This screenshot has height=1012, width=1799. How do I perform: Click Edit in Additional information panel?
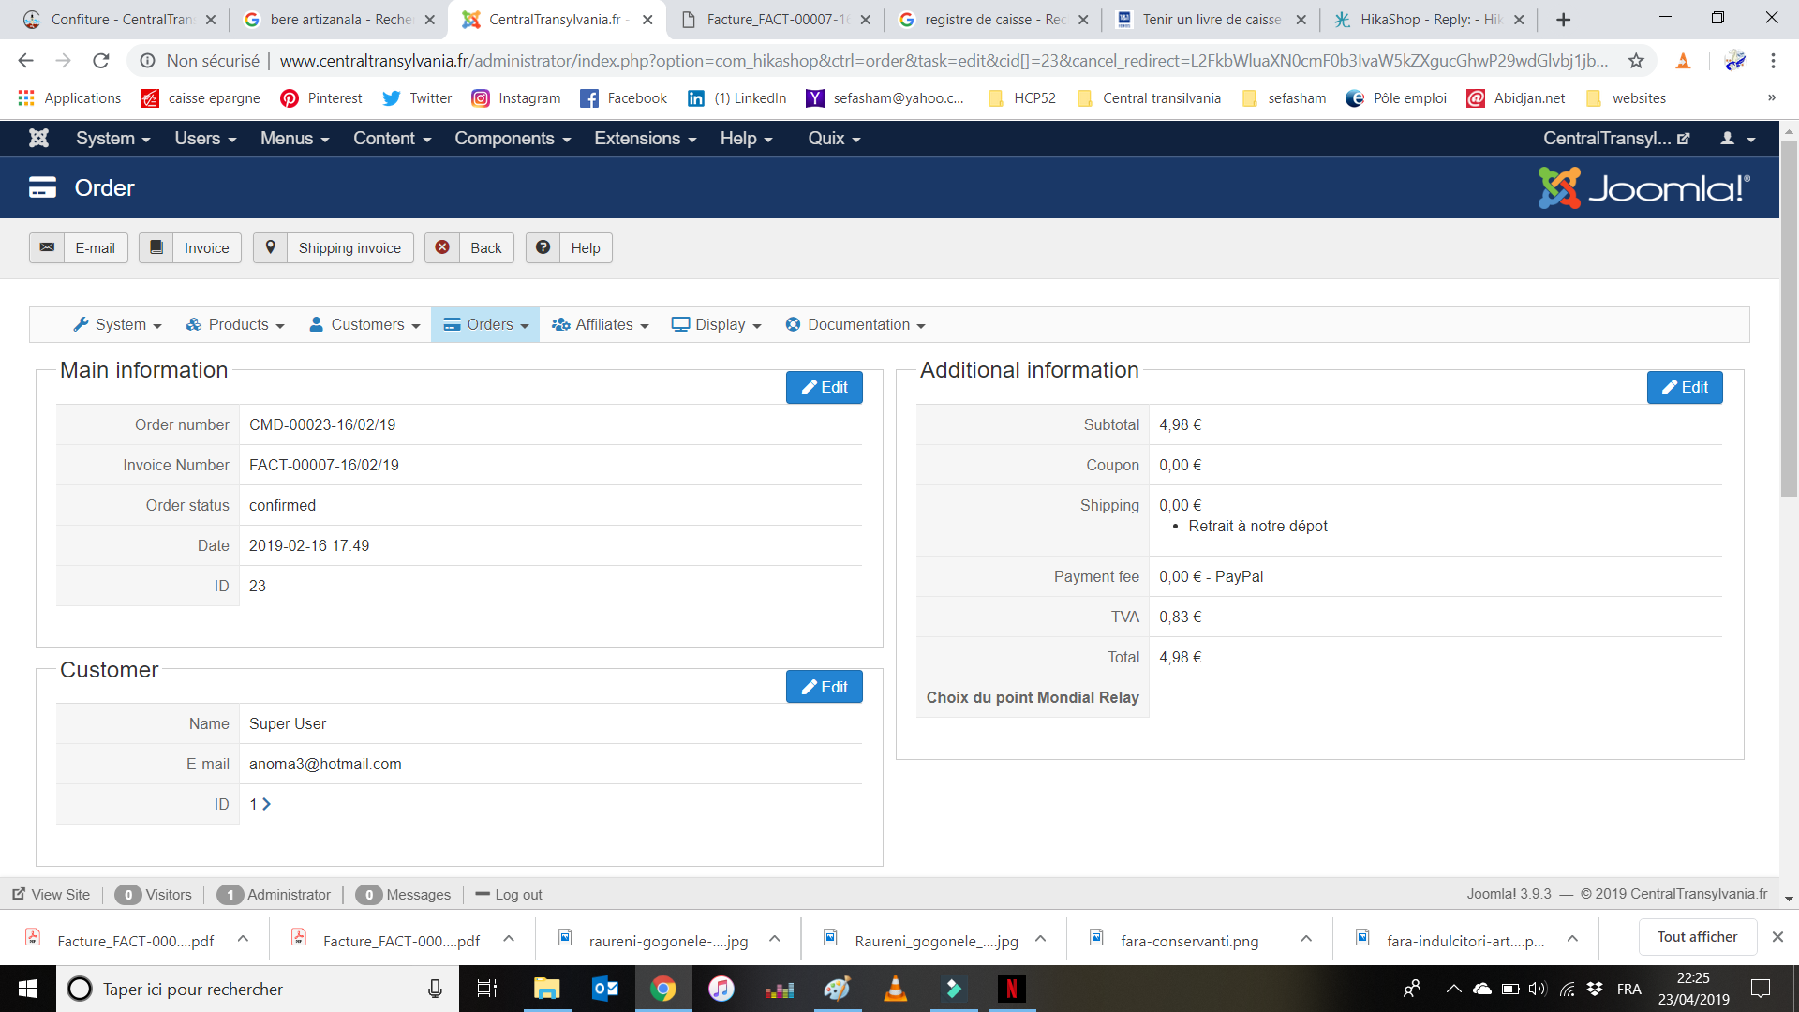pyautogui.click(x=1684, y=388)
